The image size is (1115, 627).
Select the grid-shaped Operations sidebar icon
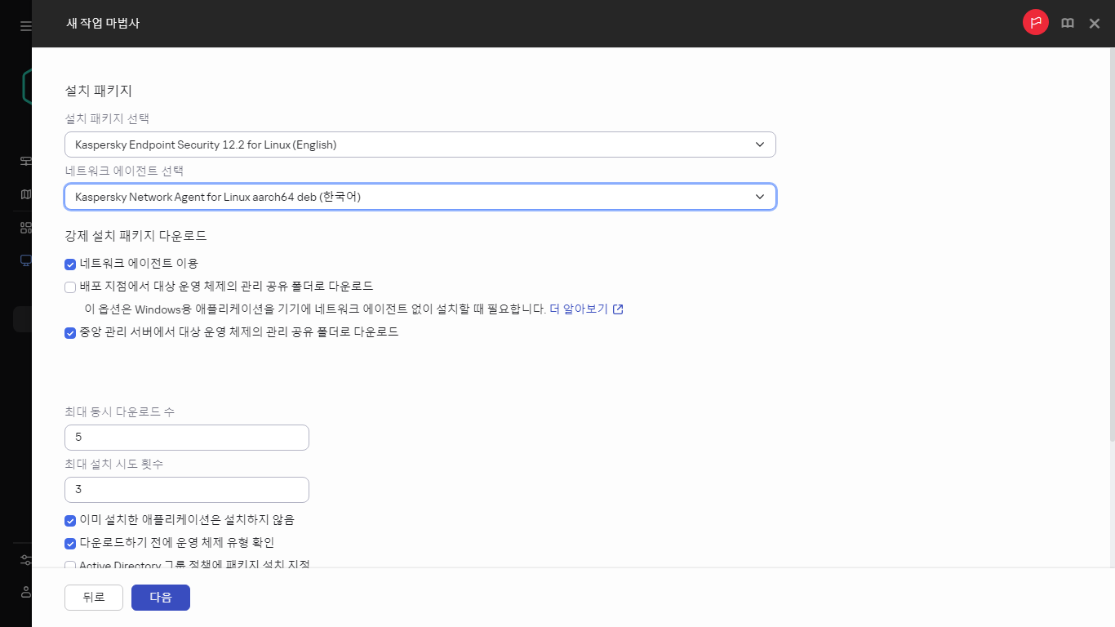24,226
